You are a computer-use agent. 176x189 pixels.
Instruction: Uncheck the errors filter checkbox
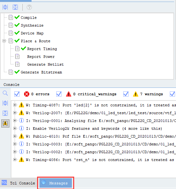[17, 94]
